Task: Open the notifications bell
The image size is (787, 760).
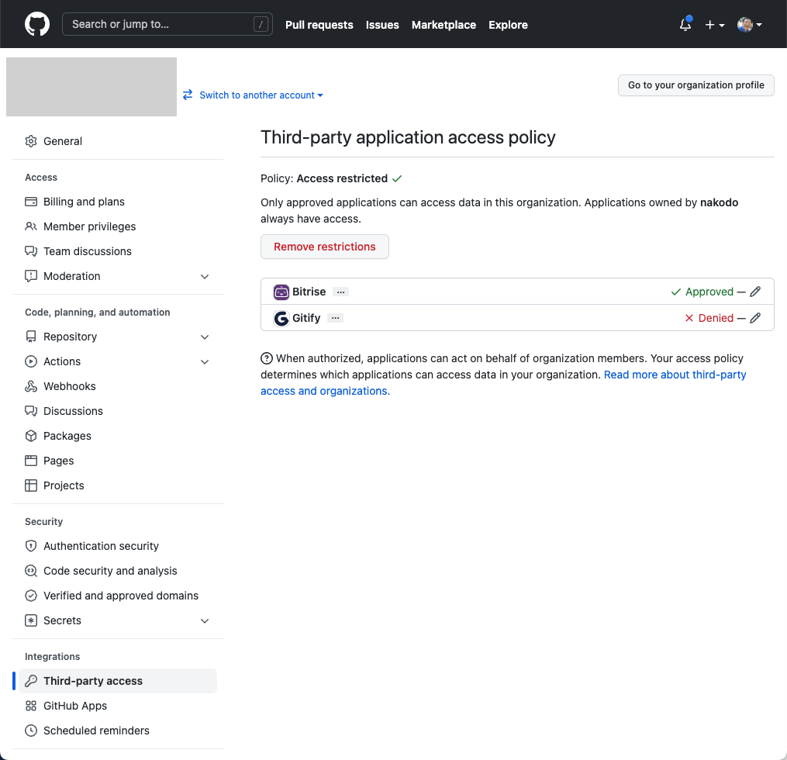Action: [685, 24]
